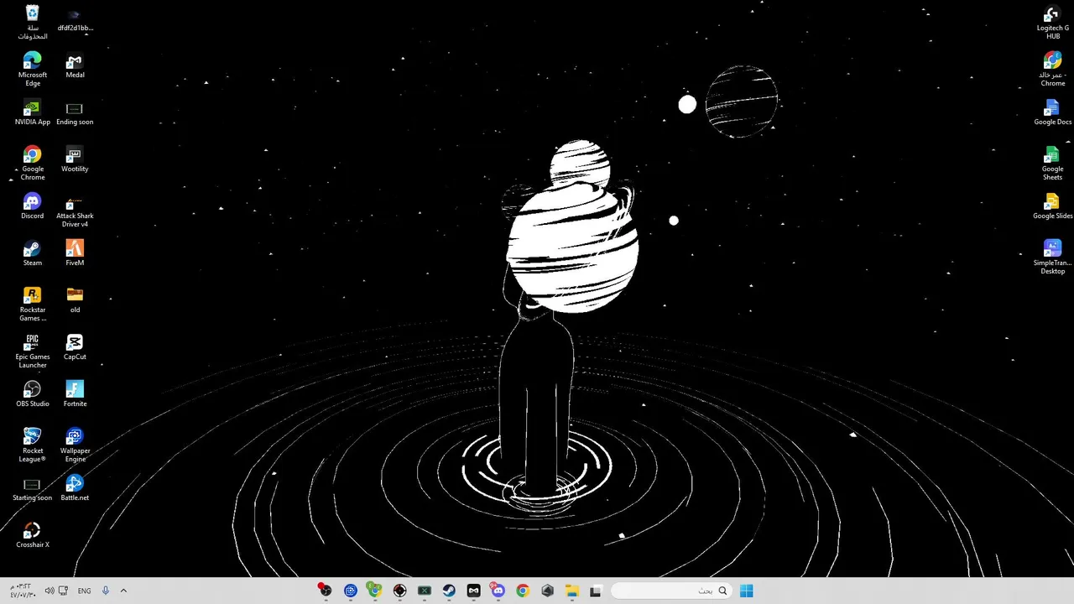Open the عمر خالد - Chrome profile shortcut
Screen dimensions: 1074x604
click(1052, 70)
